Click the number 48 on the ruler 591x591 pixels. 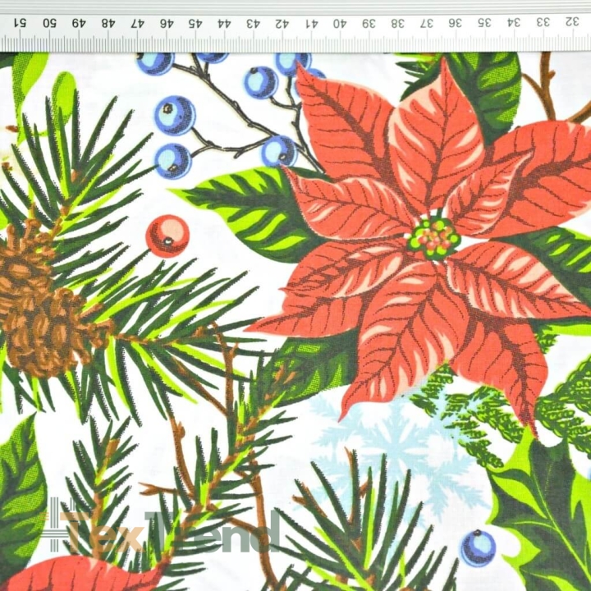pos(108,23)
